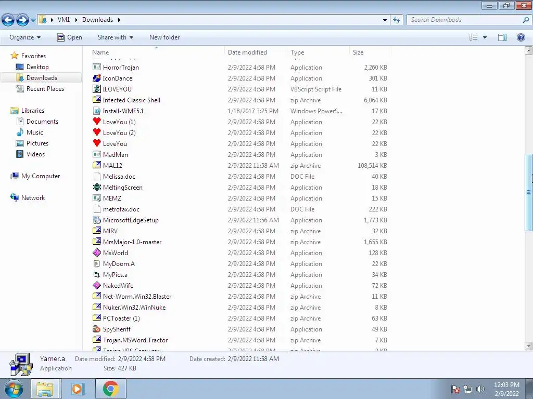Click the Change your view icon
The height and width of the screenshot is (399, 533).
pos(474,37)
